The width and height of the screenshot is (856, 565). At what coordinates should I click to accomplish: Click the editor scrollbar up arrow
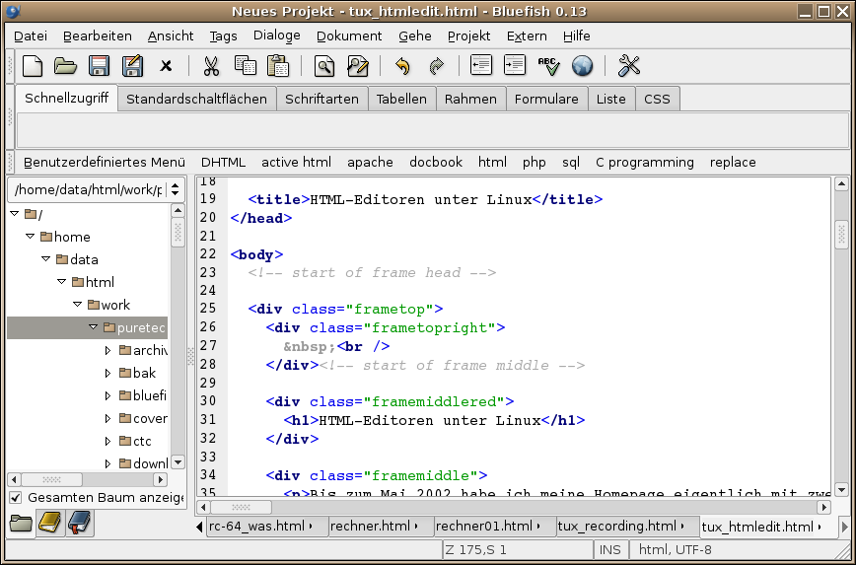841,184
